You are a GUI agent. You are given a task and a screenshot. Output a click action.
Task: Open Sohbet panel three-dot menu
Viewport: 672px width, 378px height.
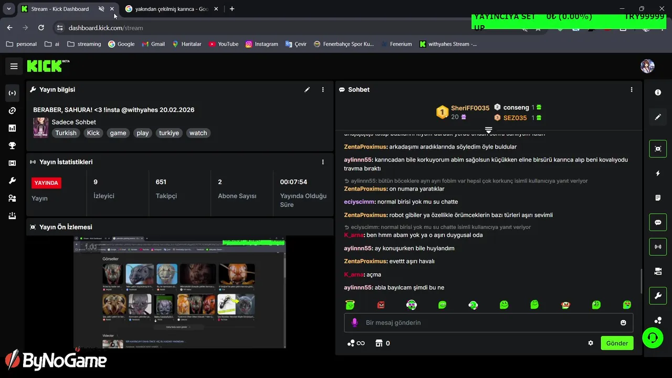coord(632,90)
